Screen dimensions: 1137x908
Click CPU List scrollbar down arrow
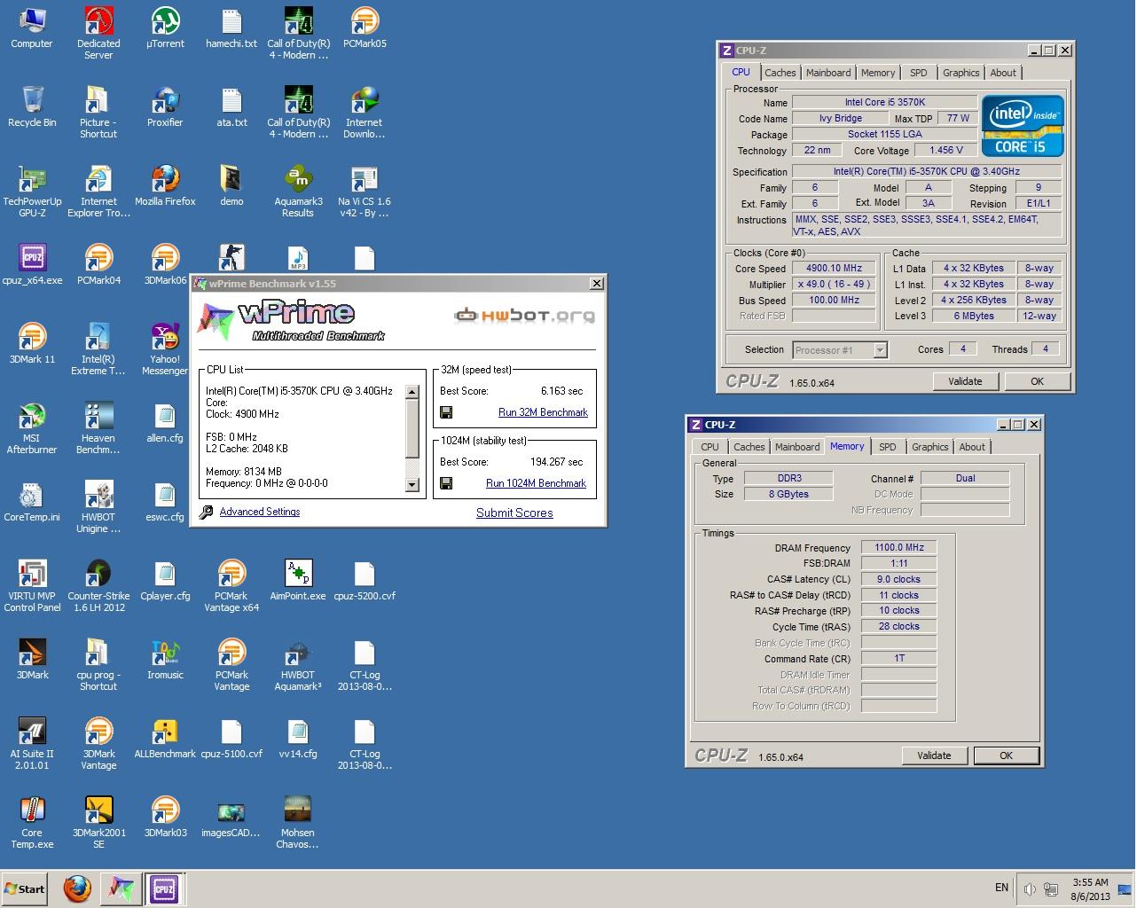[x=412, y=484]
